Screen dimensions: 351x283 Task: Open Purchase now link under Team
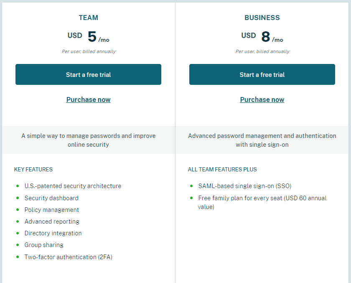tap(89, 99)
